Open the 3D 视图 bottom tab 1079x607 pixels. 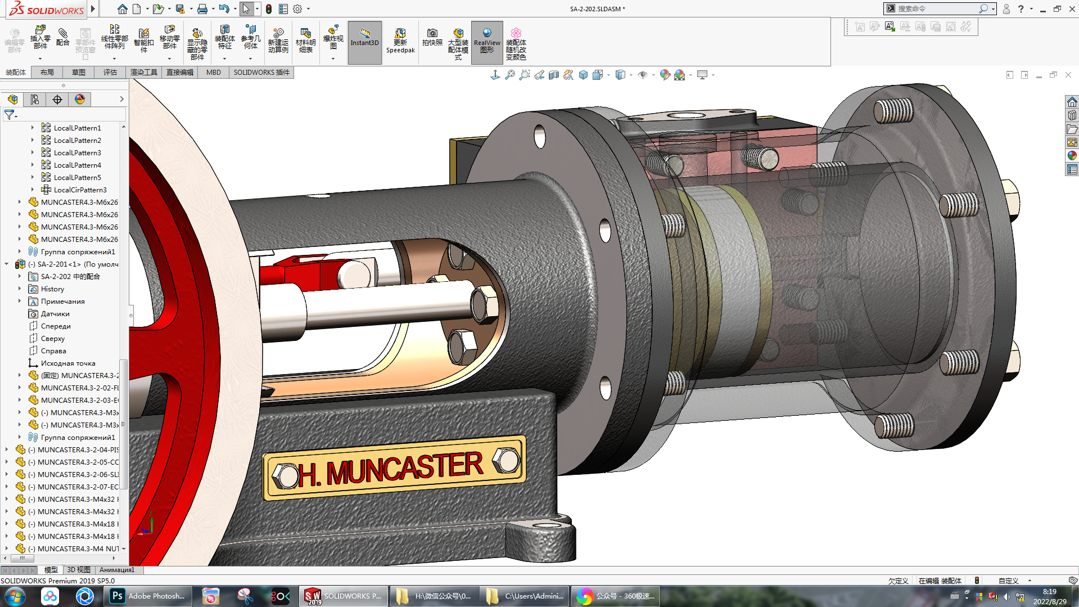point(79,570)
